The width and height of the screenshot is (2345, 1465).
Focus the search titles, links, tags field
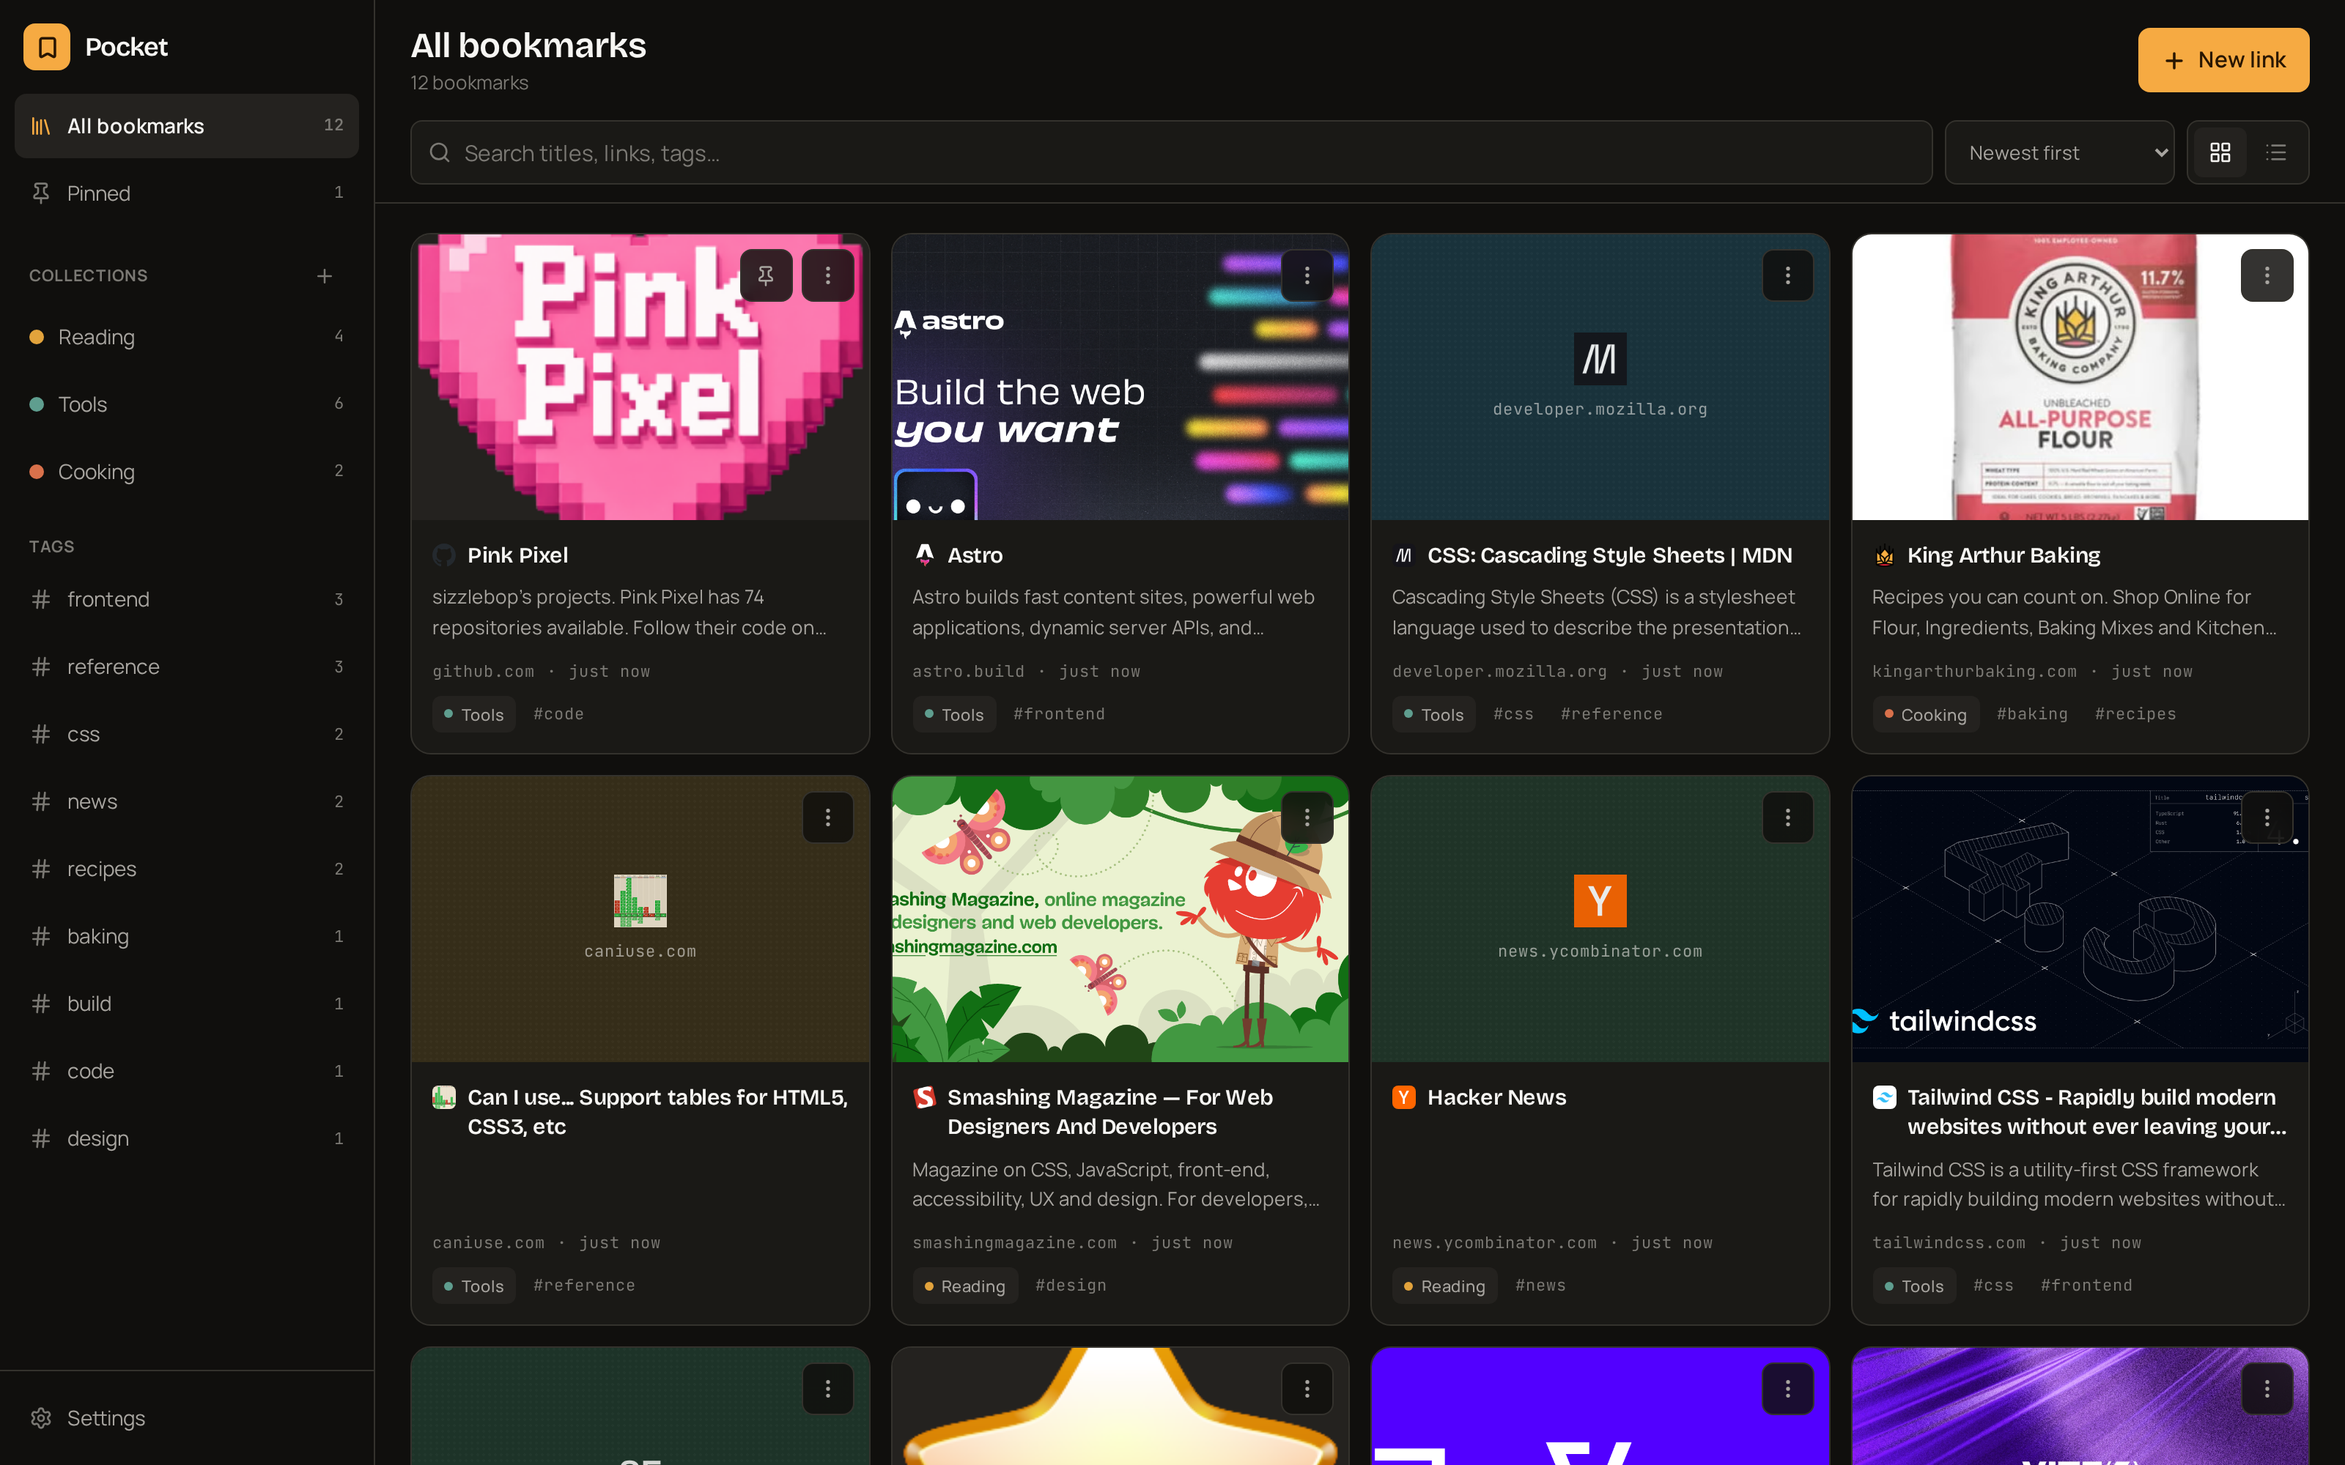[x=1170, y=152]
